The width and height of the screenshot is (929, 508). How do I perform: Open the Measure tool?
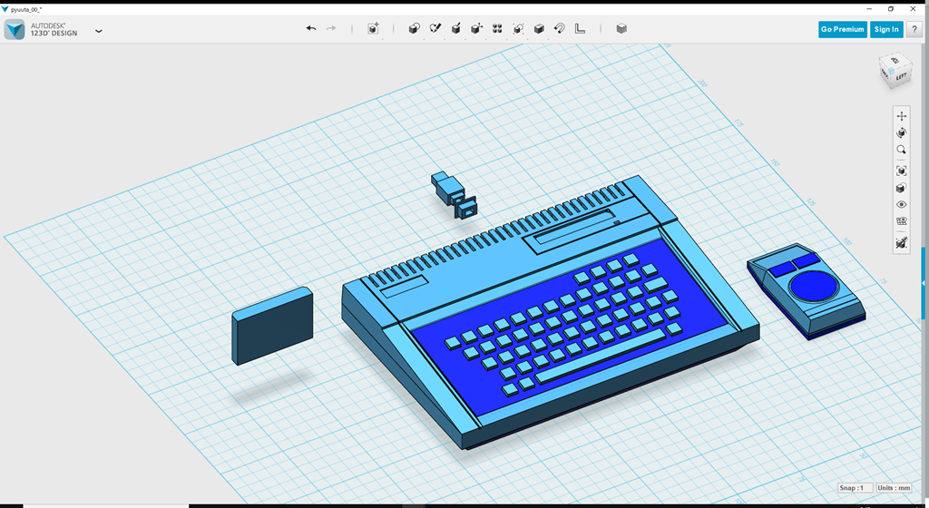pos(581,29)
